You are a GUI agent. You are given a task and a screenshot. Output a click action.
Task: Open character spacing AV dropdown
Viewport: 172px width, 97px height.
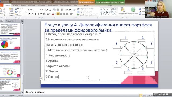click(45, 14)
